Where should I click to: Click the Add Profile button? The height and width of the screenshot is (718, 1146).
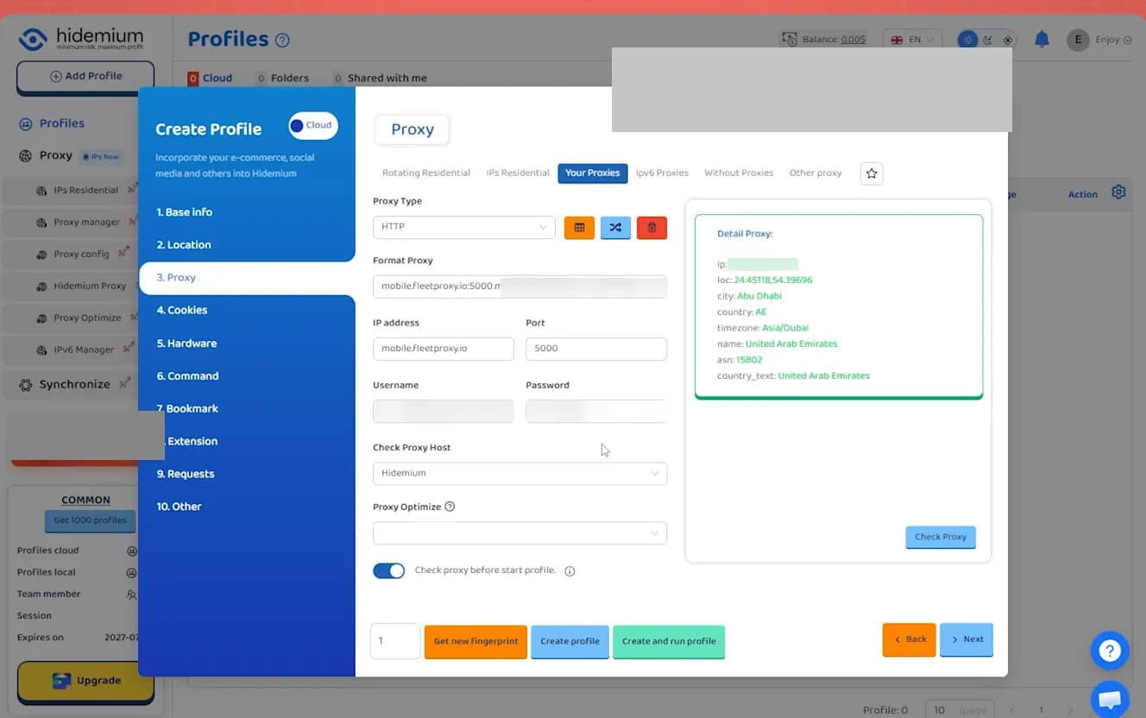[85, 76]
